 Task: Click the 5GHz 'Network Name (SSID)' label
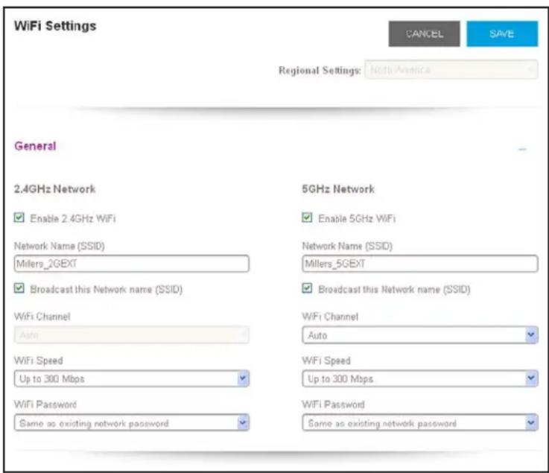click(x=347, y=246)
